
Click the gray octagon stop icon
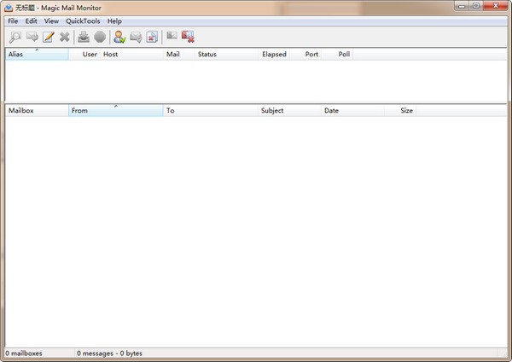pyautogui.click(x=100, y=37)
